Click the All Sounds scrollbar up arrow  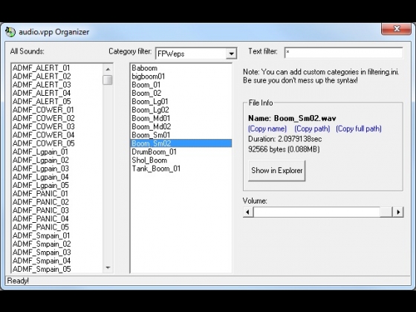108,69
